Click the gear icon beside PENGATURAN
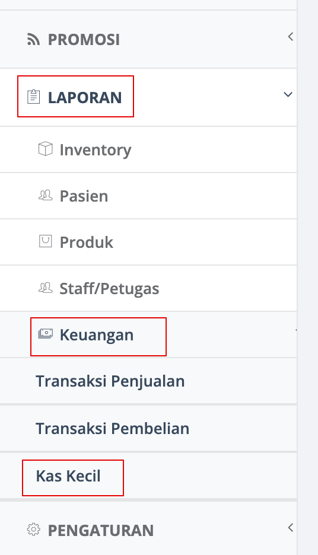The height and width of the screenshot is (555, 318). [x=34, y=530]
